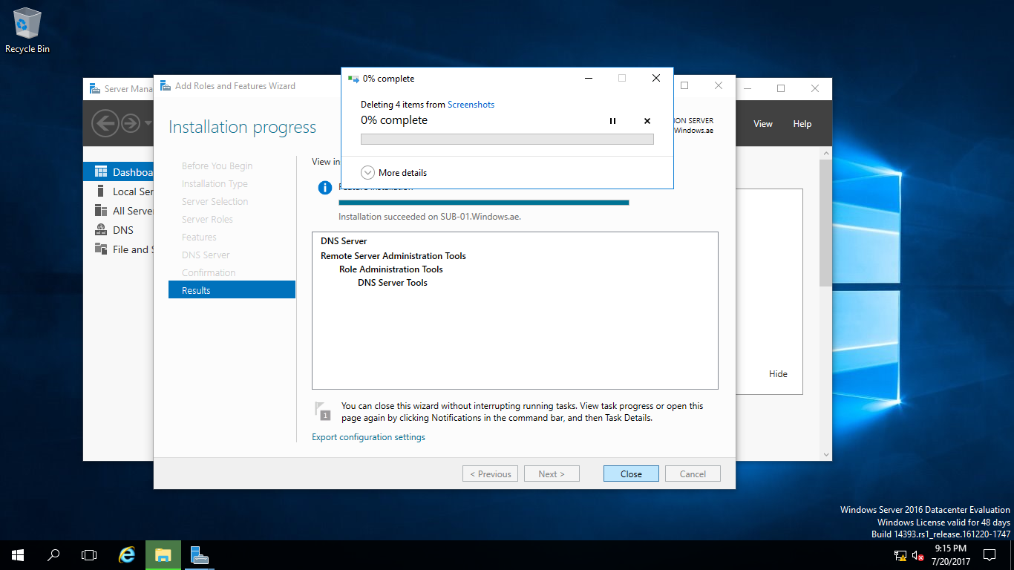Open the Screenshots folder link

[471, 105]
